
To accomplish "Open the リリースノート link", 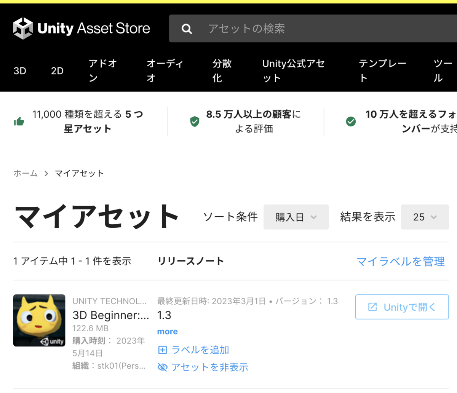I will pyautogui.click(x=191, y=261).
